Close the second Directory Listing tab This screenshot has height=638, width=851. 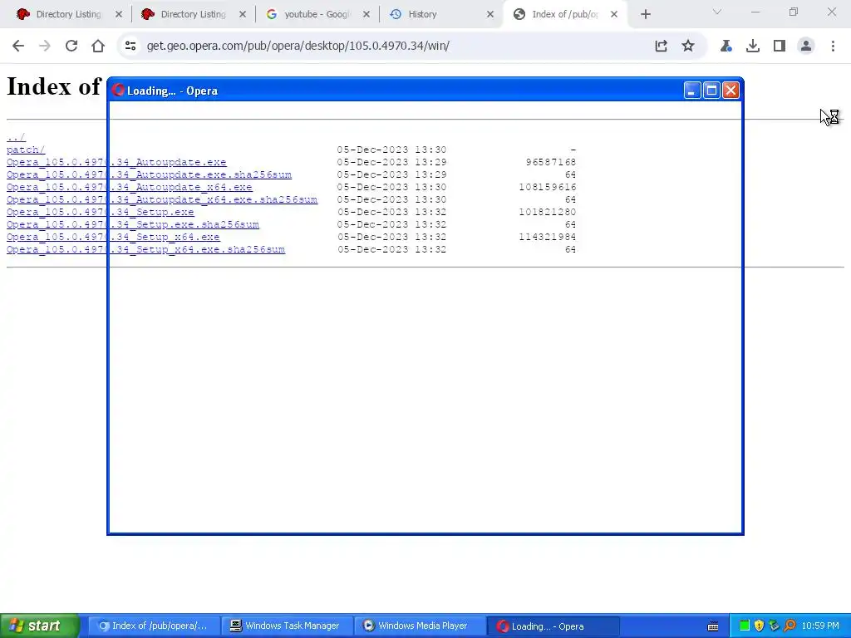[243, 15]
